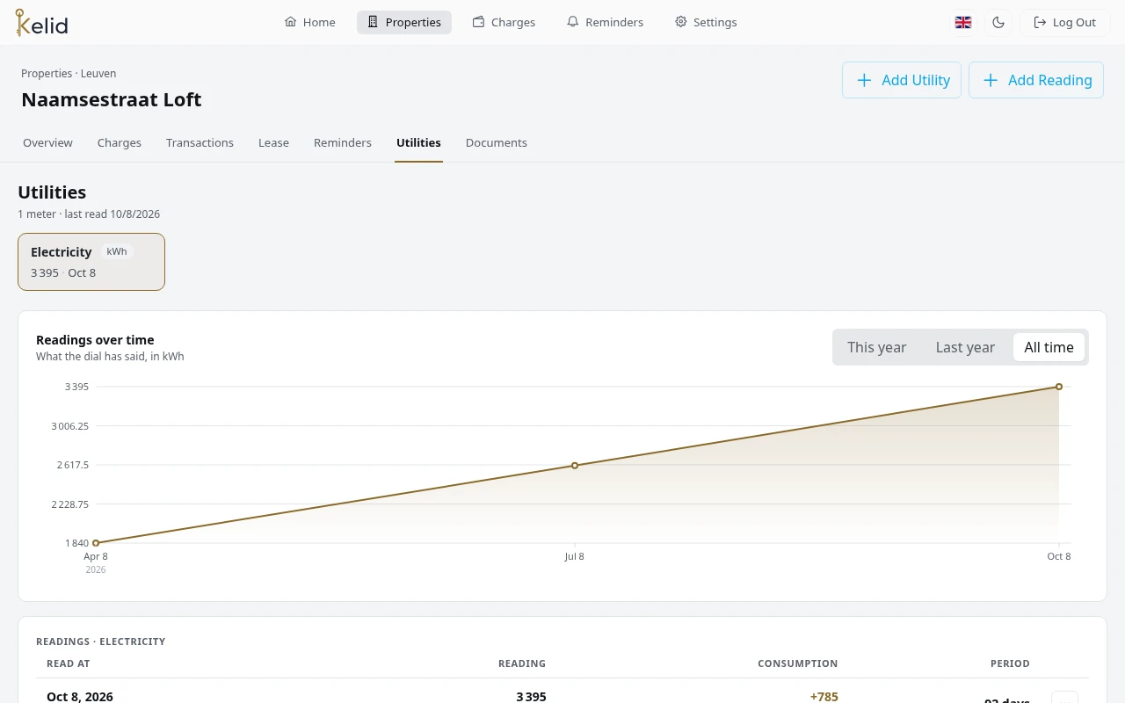Click the 'Readings over time' chart title

95,340
